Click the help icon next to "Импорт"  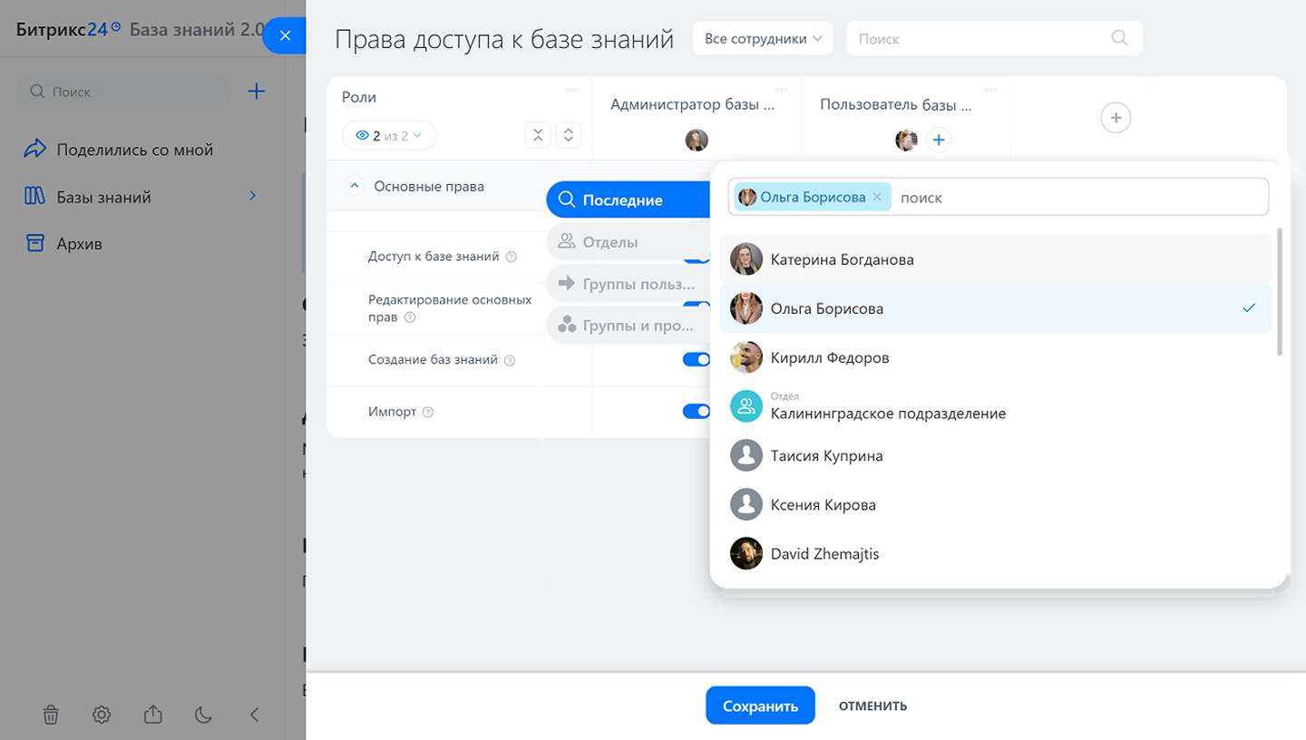coord(428,413)
